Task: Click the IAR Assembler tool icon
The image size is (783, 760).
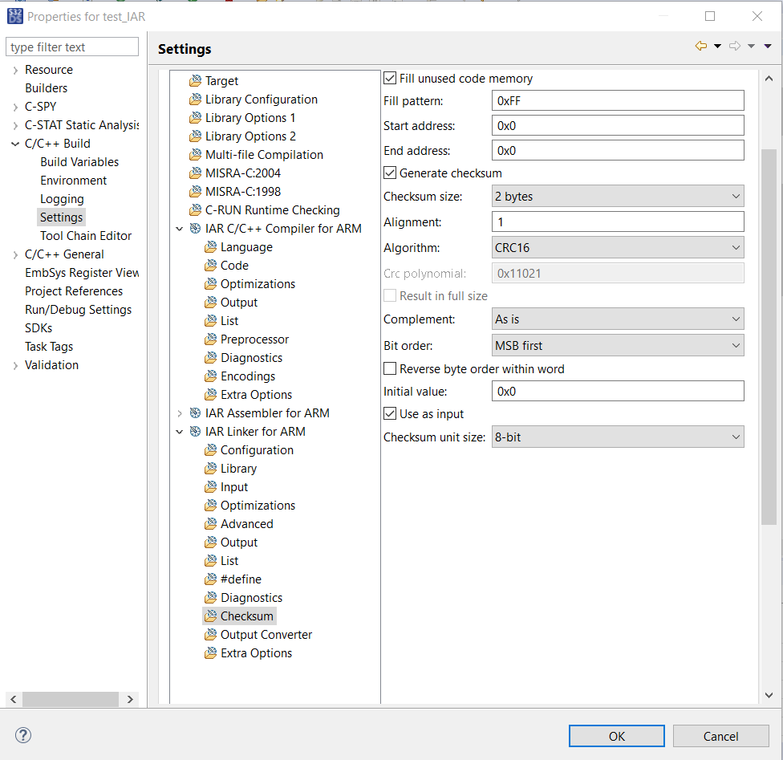Action: coord(195,413)
